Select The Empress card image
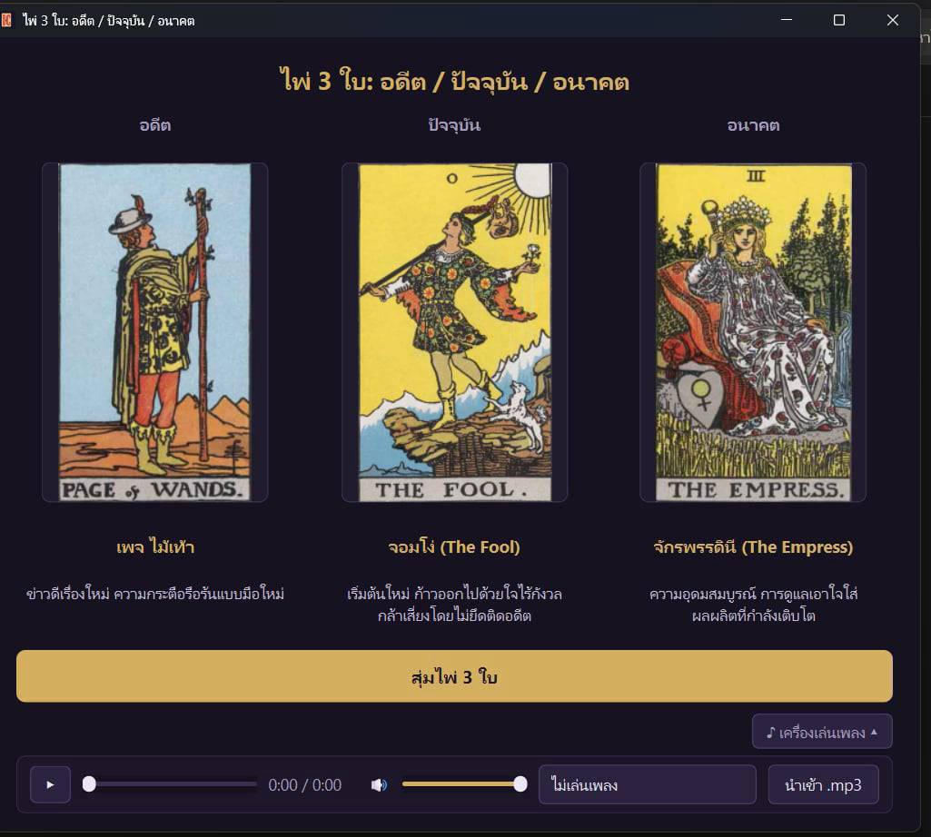This screenshot has width=931, height=837. click(x=754, y=332)
